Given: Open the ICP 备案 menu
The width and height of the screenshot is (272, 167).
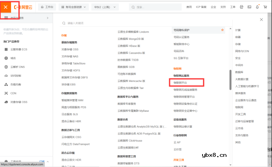Looking at the screenshot, I should pyautogui.click(x=201, y=7).
